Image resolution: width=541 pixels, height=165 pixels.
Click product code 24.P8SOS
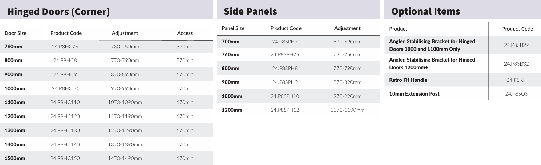[x=516, y=94]
